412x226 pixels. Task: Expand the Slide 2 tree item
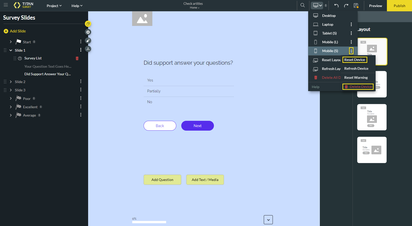[x=11, y=82]
